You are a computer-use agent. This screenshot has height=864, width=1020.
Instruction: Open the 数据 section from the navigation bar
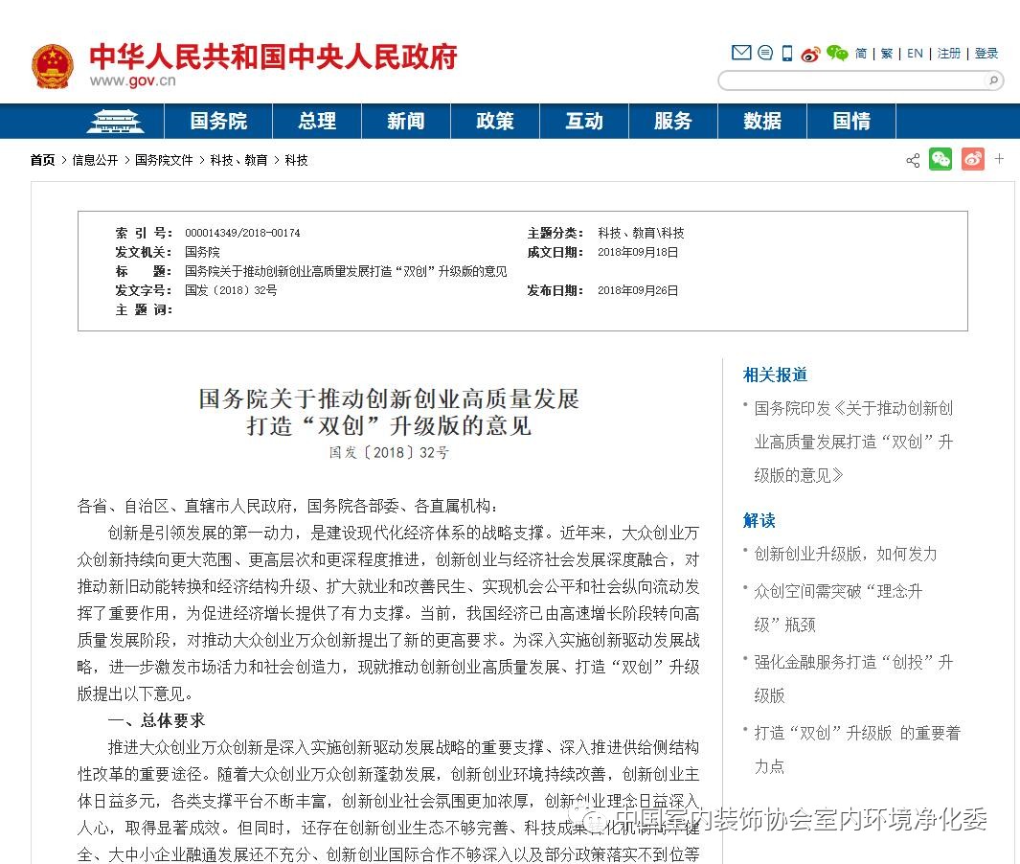point(761,121)
